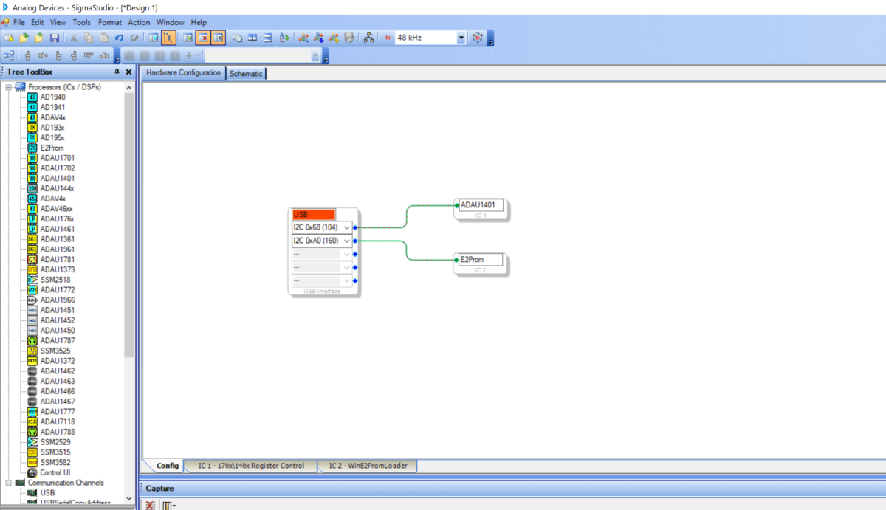This screenshot has height=510, width=886.
Task: Click the blue output pin beside I2C 0x68
Action: click(355, 227)
